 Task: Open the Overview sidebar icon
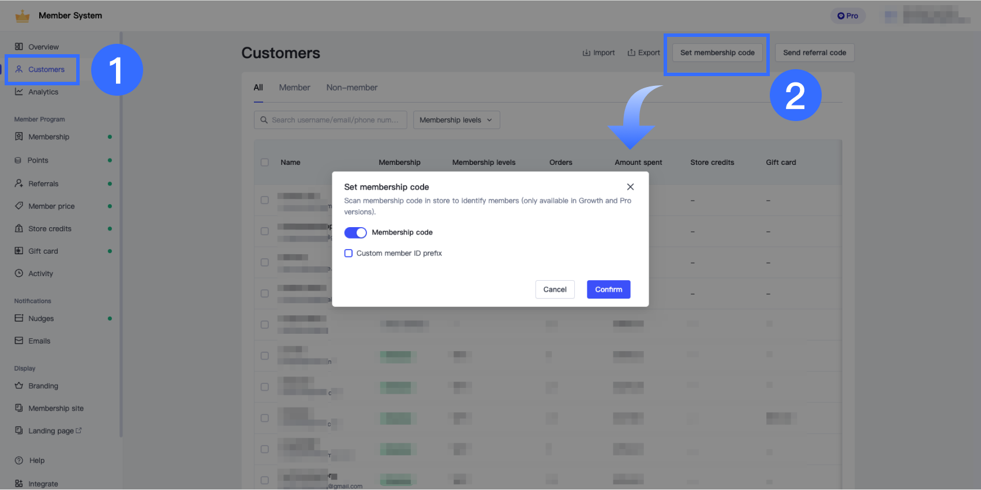point(19,47)
